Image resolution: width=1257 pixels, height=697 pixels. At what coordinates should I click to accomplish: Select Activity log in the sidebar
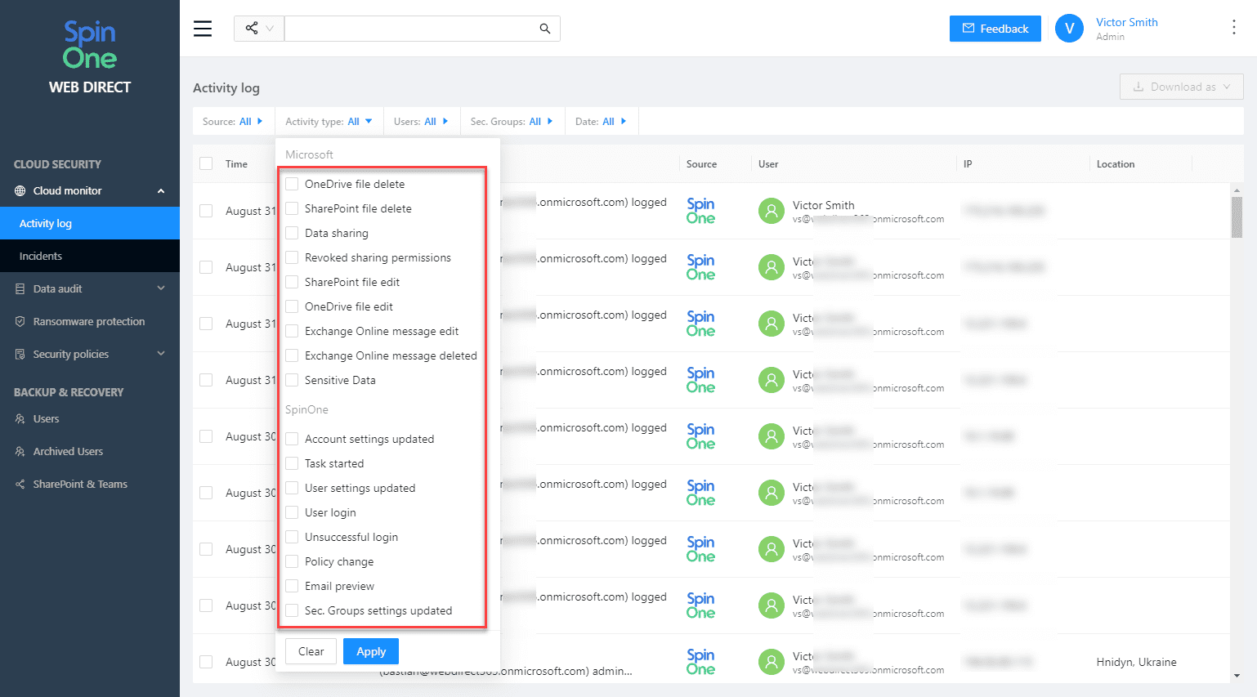pyautogui.click(x=46, y=223)
